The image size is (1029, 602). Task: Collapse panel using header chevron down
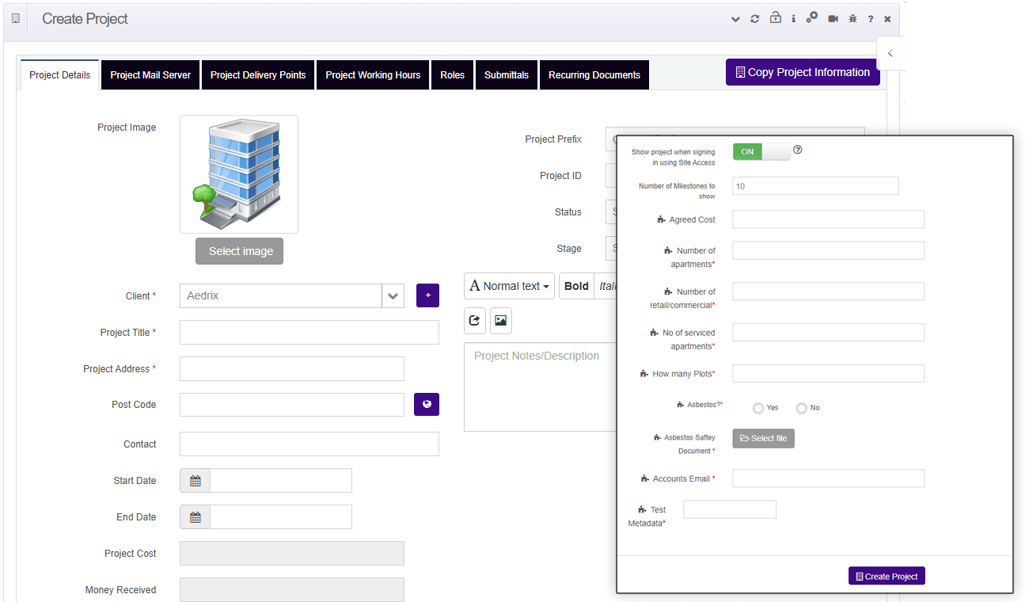(x=735, y=19)
